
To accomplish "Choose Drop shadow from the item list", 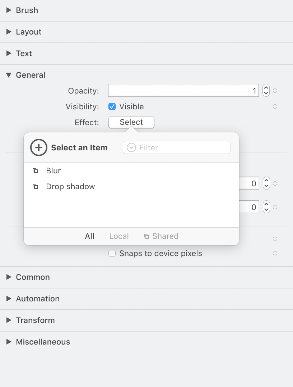I will click(x=70, y=186).
